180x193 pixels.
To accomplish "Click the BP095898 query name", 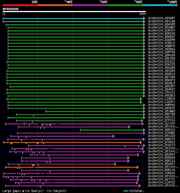I will point(11,9).
